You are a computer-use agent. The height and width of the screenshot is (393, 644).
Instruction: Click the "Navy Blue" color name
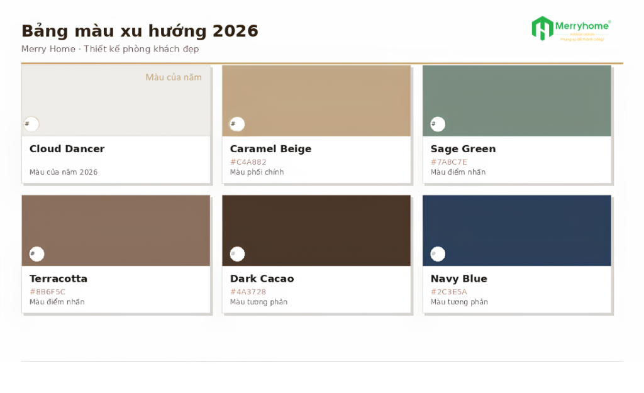pyautogui.click(x=458, y=279)
